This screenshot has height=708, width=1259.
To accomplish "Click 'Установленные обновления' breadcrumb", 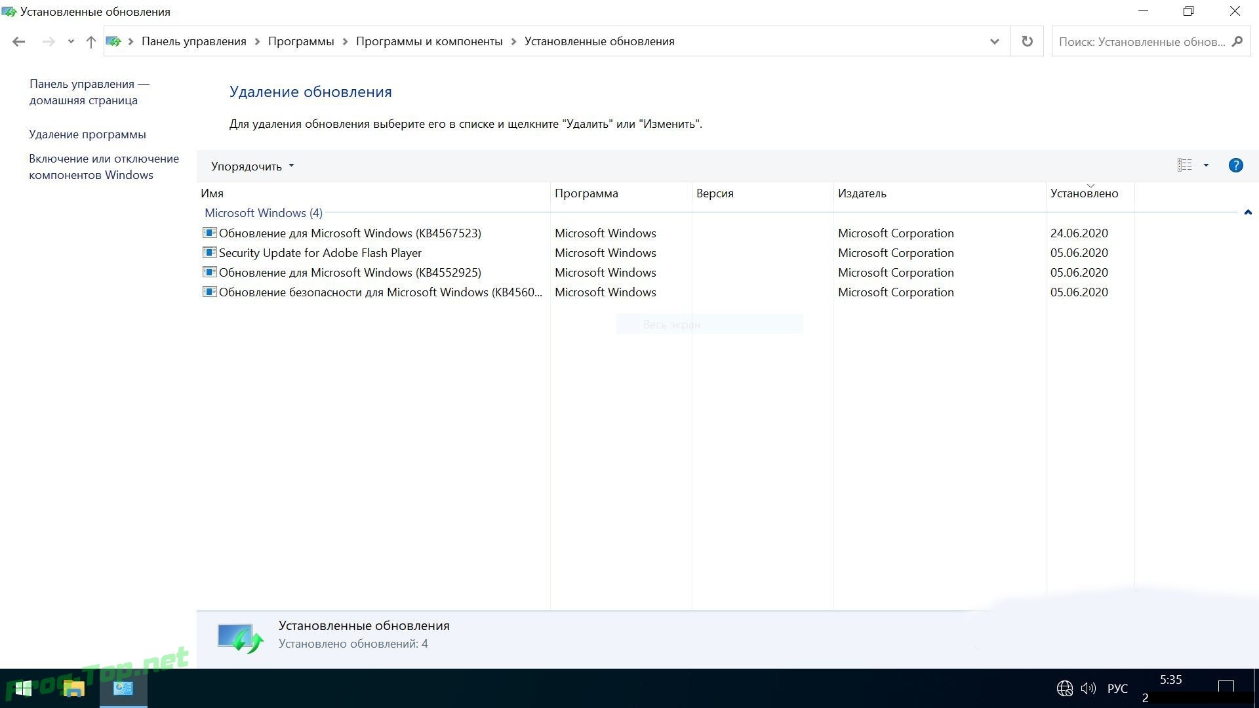I will point(599,41).
